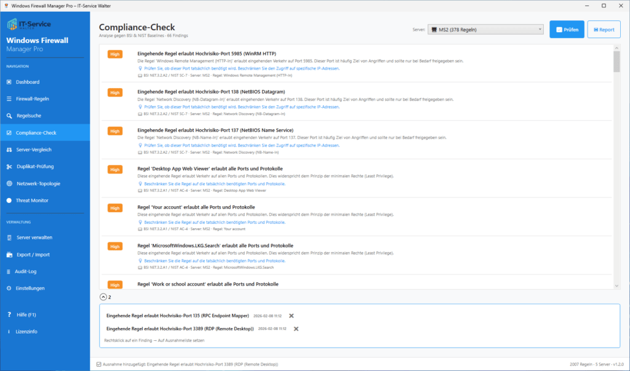The height and width of the screenshot is (371, 630).
Task: Open the Export / Import icon
Action: tap(9, 254)
